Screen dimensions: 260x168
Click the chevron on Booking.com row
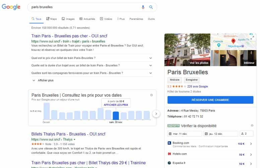251,144
